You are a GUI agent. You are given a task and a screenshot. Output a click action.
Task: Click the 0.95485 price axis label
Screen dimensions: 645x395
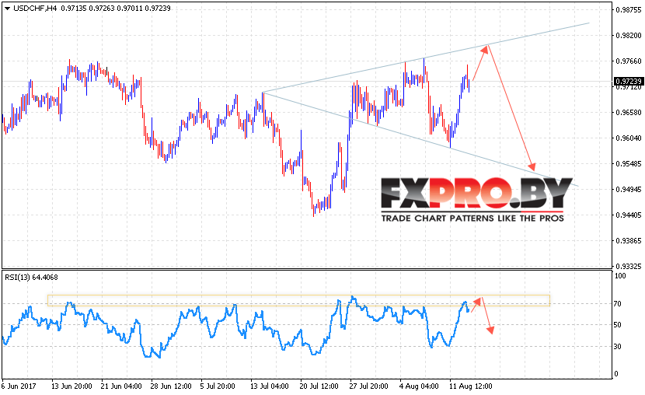pyautogui.click(x=629, y=164)
